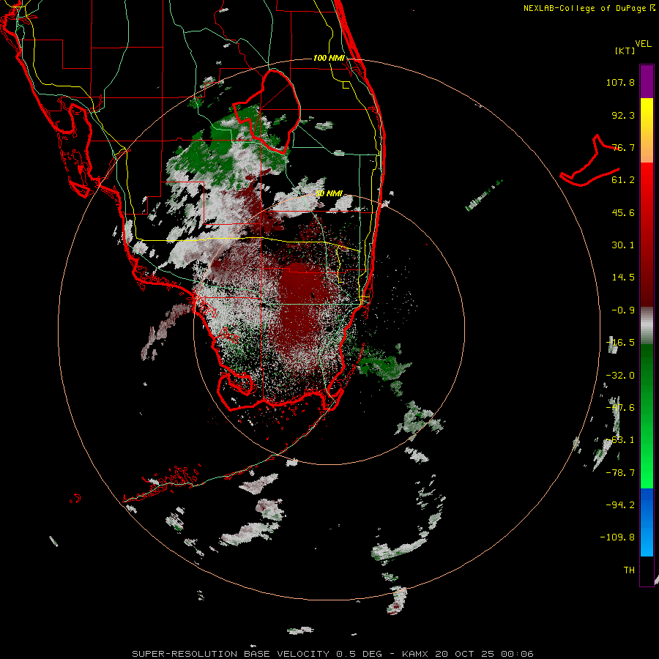The height and width of the screenshot is (659, 659).
Task: Click the VEL legend title
Action: (x=643, y=44)
